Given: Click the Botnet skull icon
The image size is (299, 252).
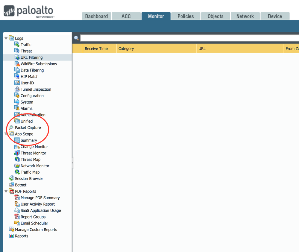Looking at the screenshot, I should click(11, 185).
